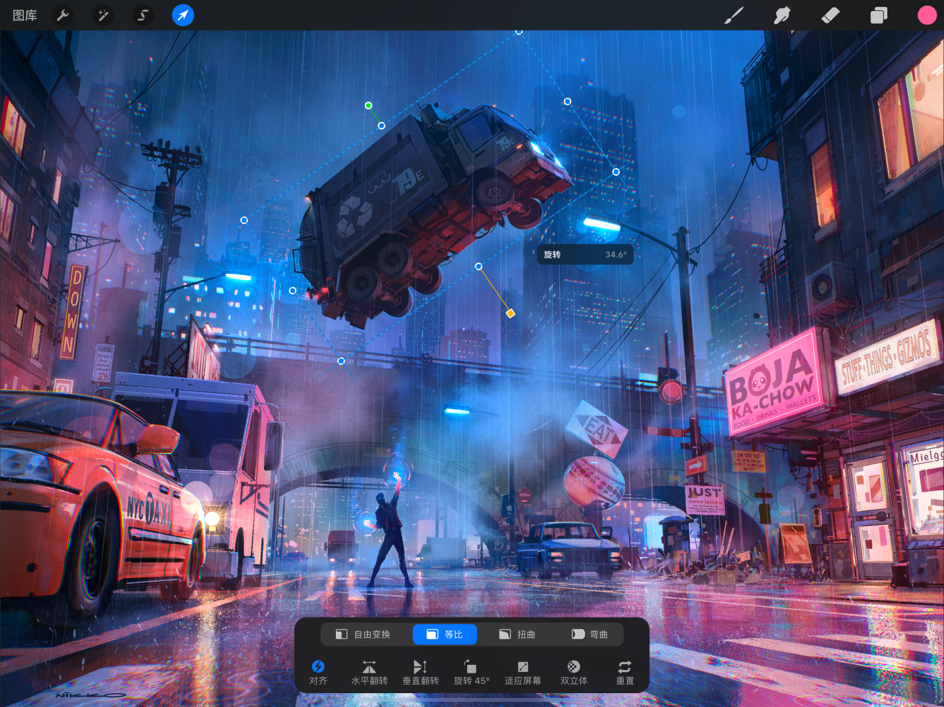The height and width of the screenshot is (707, 944).
Task: Click the yellow diamond handle below the truck
Action: coord(510,314)
